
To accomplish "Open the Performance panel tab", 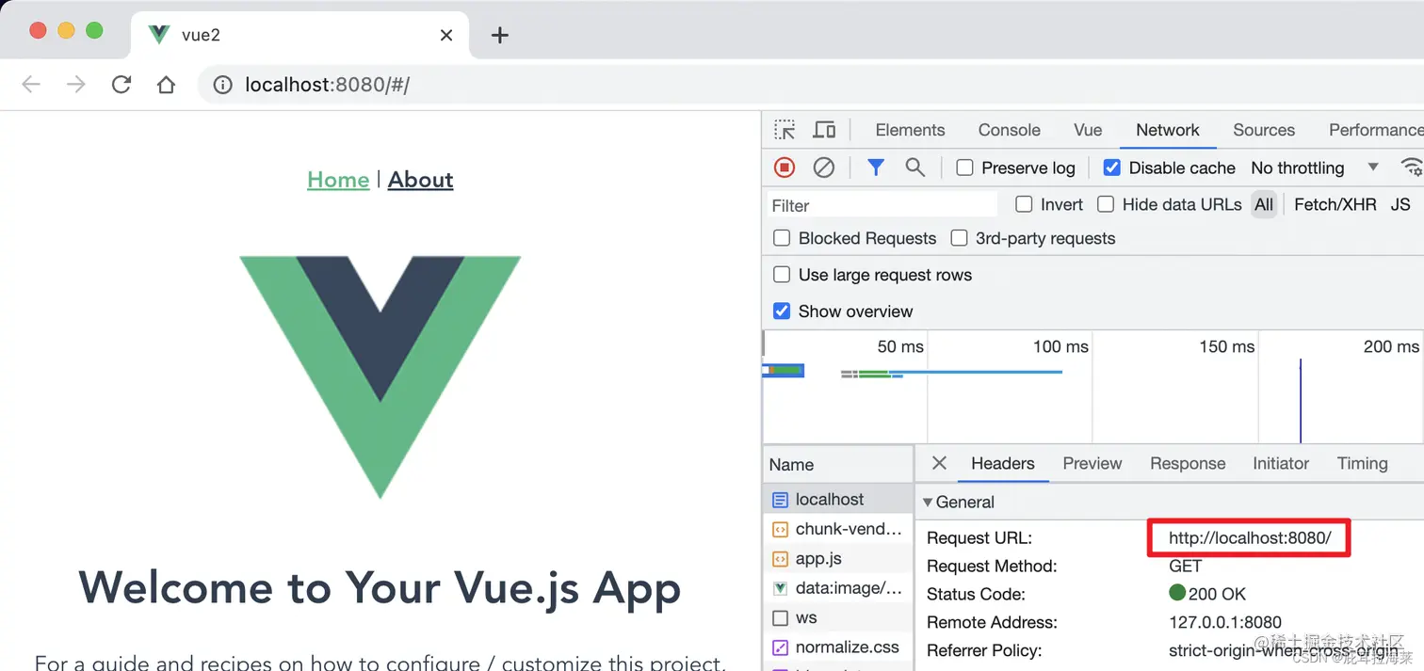I will pyautogui.click(x=1375, y=130).
